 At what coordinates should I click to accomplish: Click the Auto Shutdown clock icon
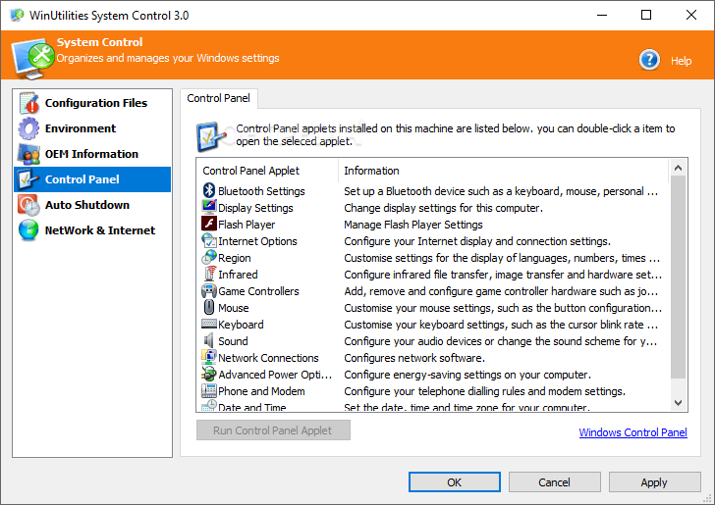(28, 205)
